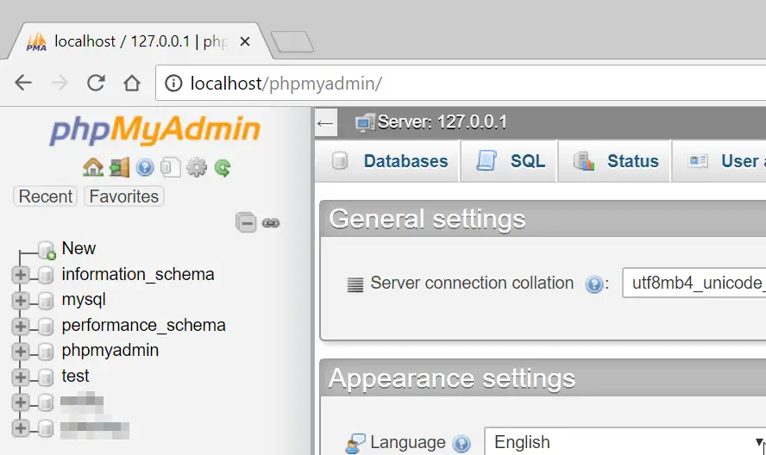Open the Databases tab

click(388, 161)
